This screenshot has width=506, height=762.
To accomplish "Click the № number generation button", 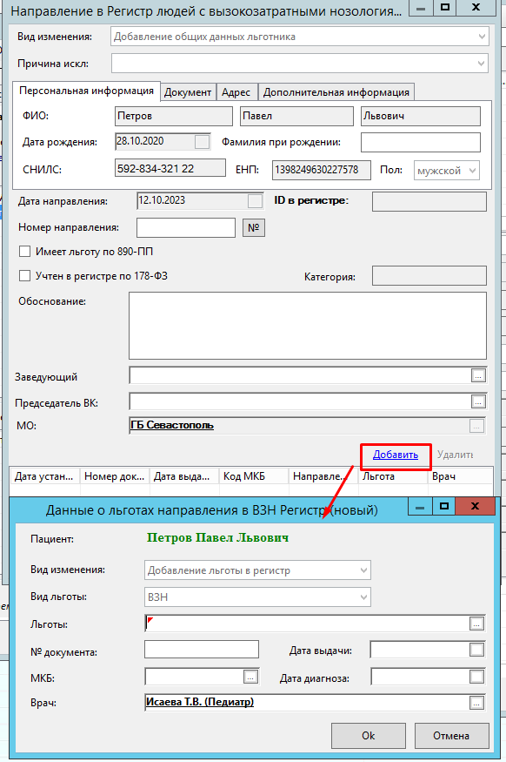I will 254,227.
